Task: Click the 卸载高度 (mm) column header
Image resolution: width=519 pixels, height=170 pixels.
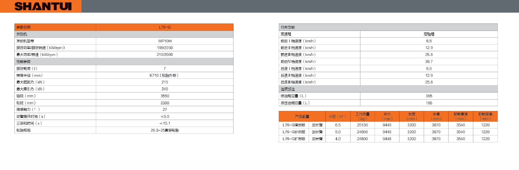Action: click(x=461, y=116)
